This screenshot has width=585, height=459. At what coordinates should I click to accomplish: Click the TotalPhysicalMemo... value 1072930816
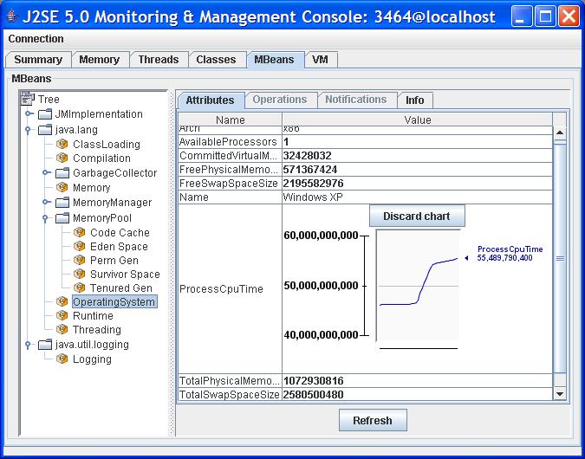(418, 381)
